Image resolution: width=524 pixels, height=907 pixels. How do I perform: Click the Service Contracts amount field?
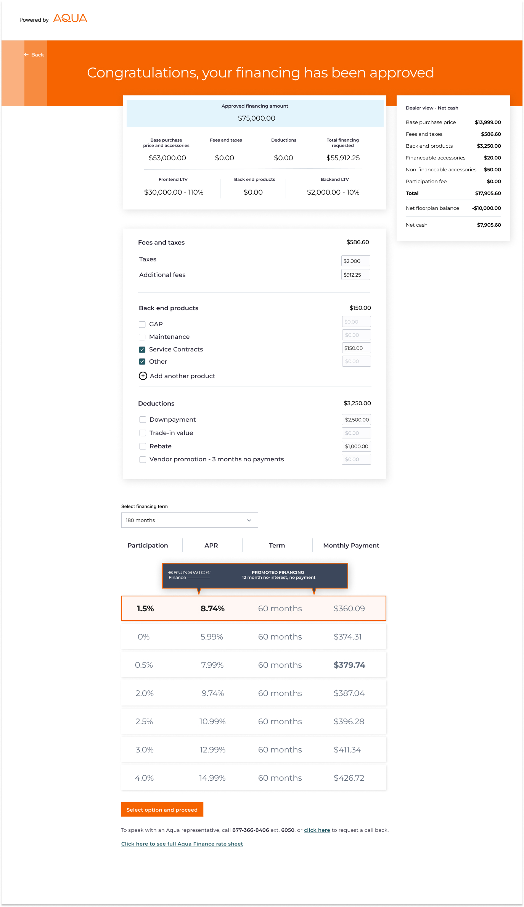(x=357, y=348)
